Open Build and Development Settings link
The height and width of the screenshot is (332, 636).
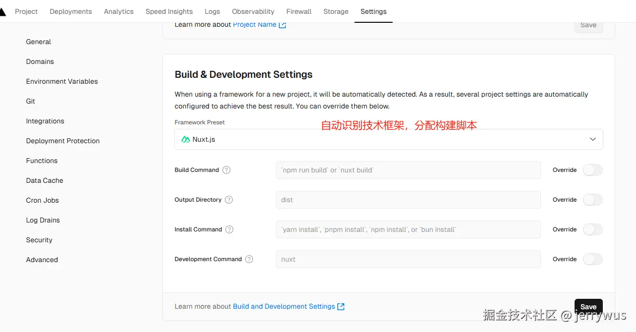pyautogui.click(x=284, y=307)
